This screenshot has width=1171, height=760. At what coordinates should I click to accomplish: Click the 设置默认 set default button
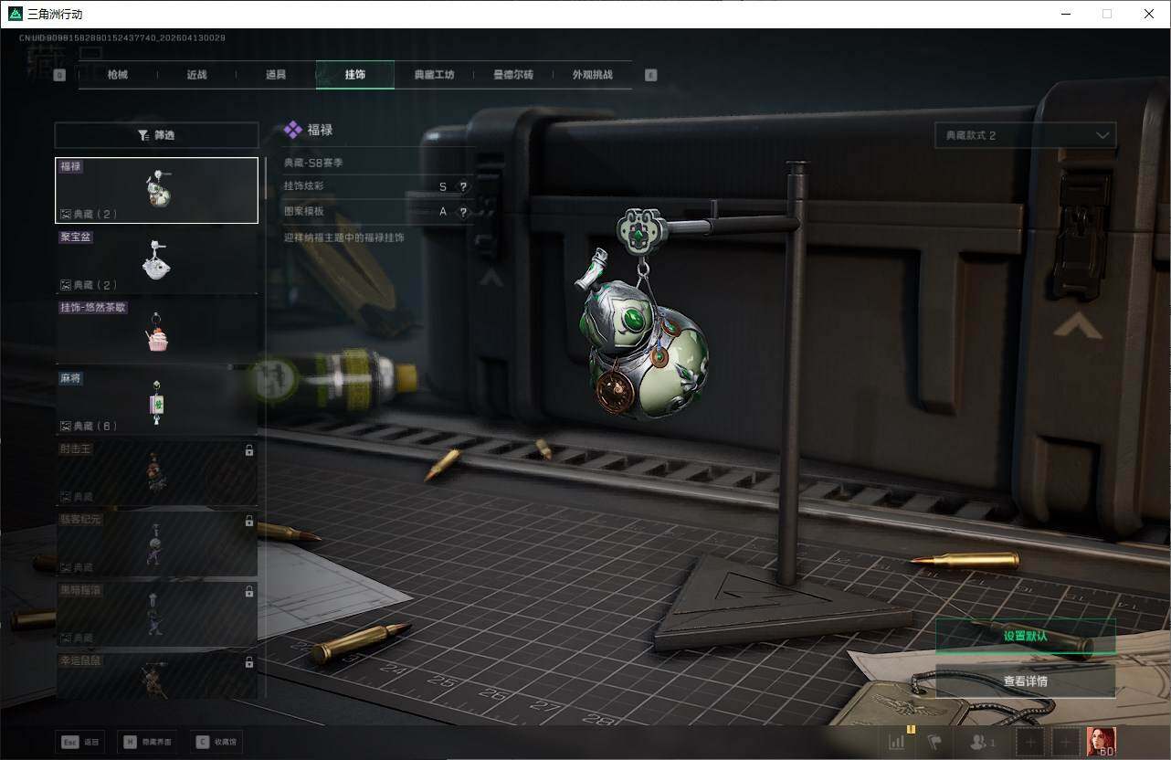pyautogui.click(x=1025, y=636)
